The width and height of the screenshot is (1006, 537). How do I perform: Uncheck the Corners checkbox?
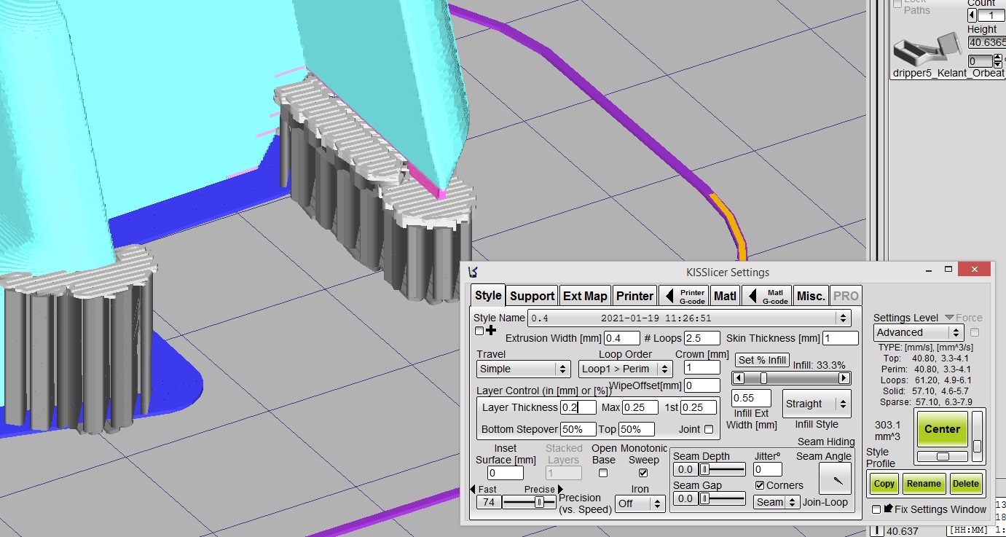tap(760, 485)
